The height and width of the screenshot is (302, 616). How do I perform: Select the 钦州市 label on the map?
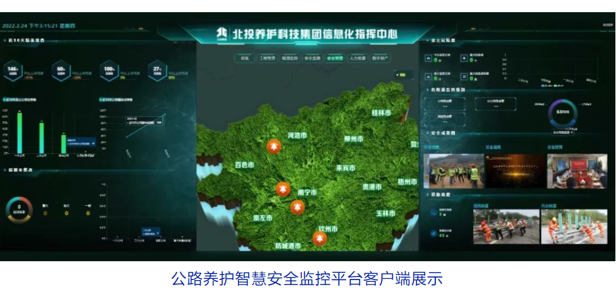click(x=328, y=228)
